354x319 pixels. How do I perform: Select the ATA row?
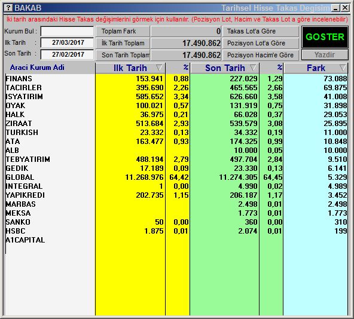[x=176, y=141]
